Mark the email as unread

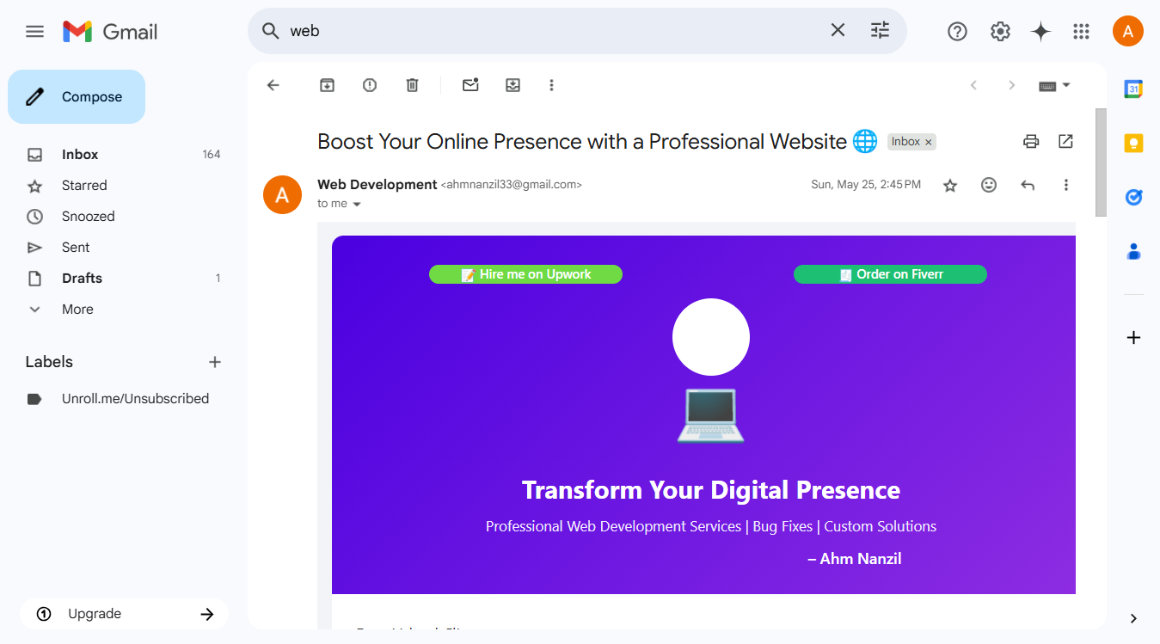pyautogui.click(x=470, y=85)
